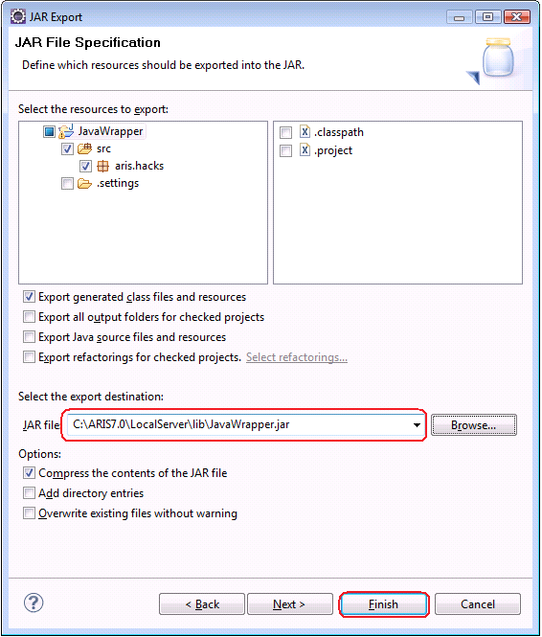Click the .project file icon
The image size is (542, 637).
305,149
